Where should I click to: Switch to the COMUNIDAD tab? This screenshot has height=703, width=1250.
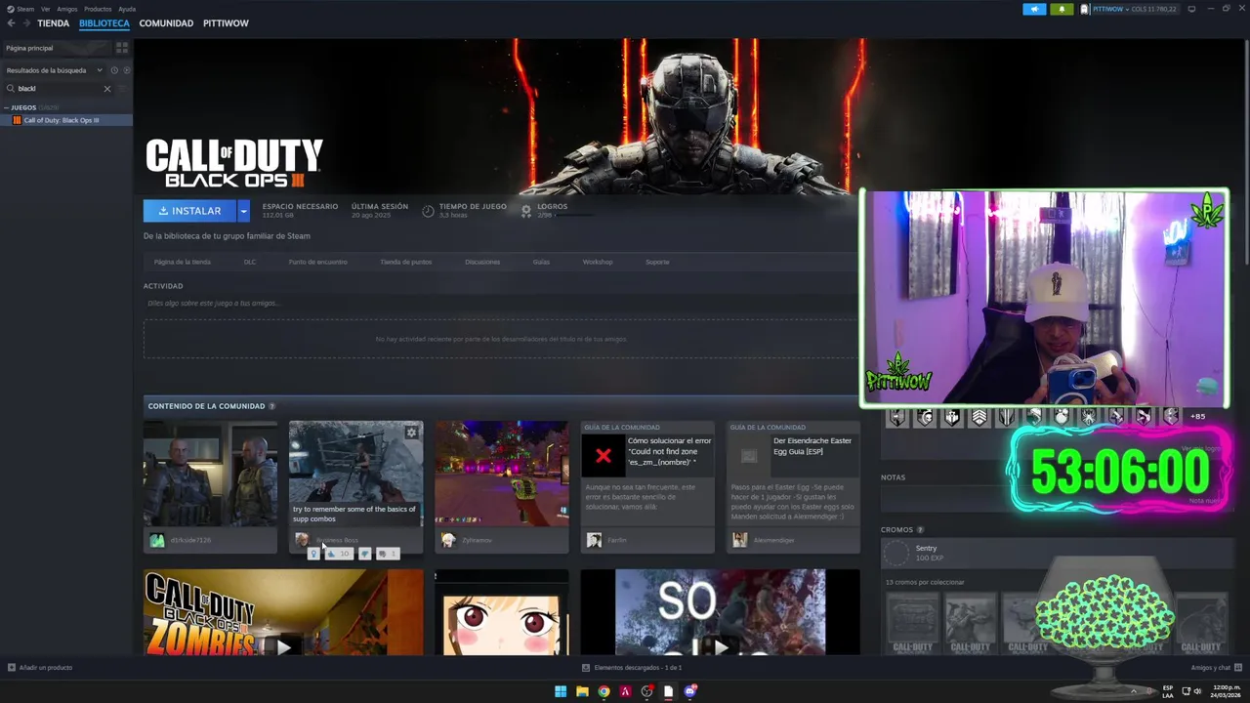166,22
